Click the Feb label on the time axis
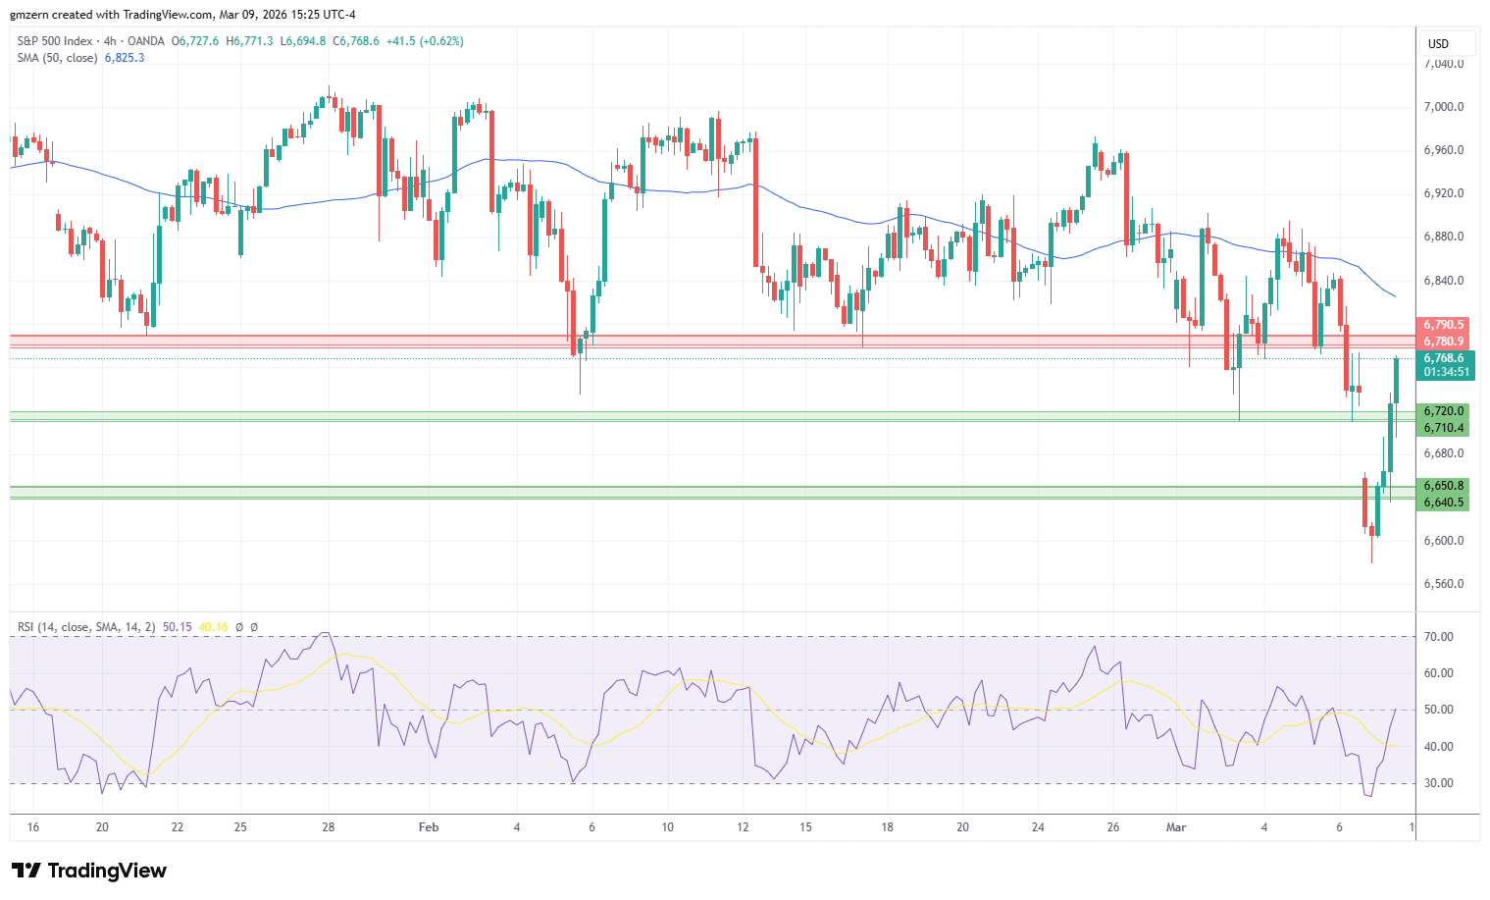 click(429, 827)
